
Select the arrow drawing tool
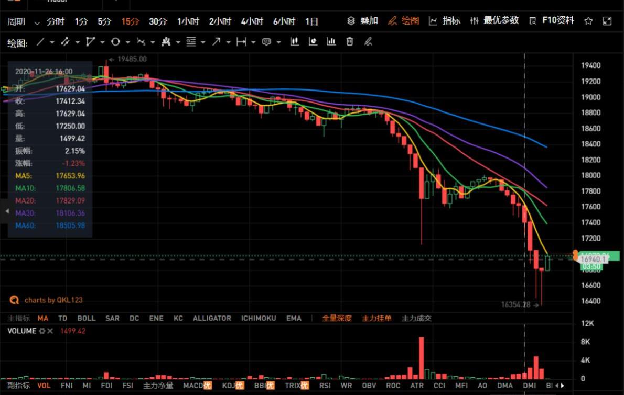(x=216, y=42)
